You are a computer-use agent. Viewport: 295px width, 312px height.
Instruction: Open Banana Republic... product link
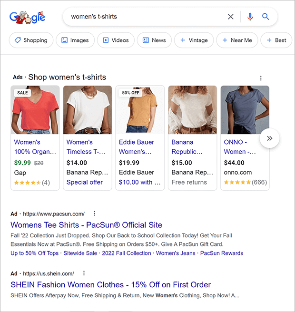coord(187,147)
